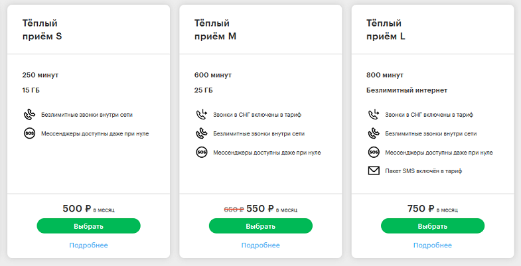Open Подробнее for the S plan
The width and height of the screenshot is (521, 266).
[88, 245]
